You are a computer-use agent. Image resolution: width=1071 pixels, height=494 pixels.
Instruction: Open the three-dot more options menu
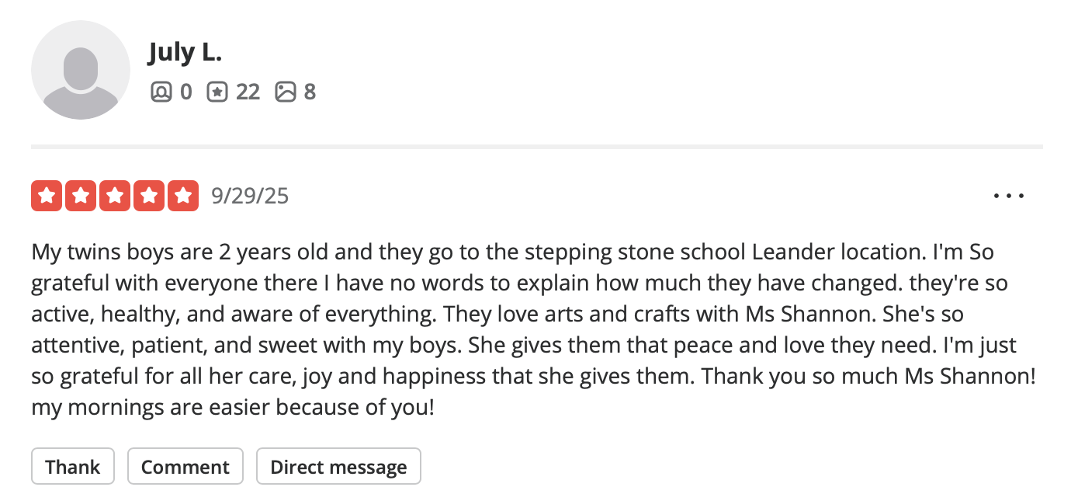(1009, 196)
